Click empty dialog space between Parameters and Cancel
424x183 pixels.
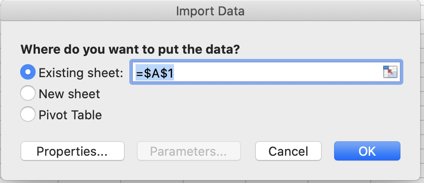[x=248, y=151]
